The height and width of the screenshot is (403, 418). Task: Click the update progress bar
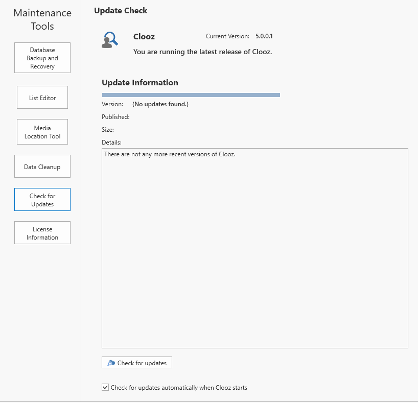click(191, 95)
